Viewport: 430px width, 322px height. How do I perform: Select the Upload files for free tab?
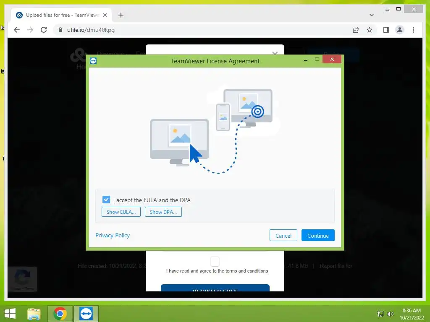point(61,15)
